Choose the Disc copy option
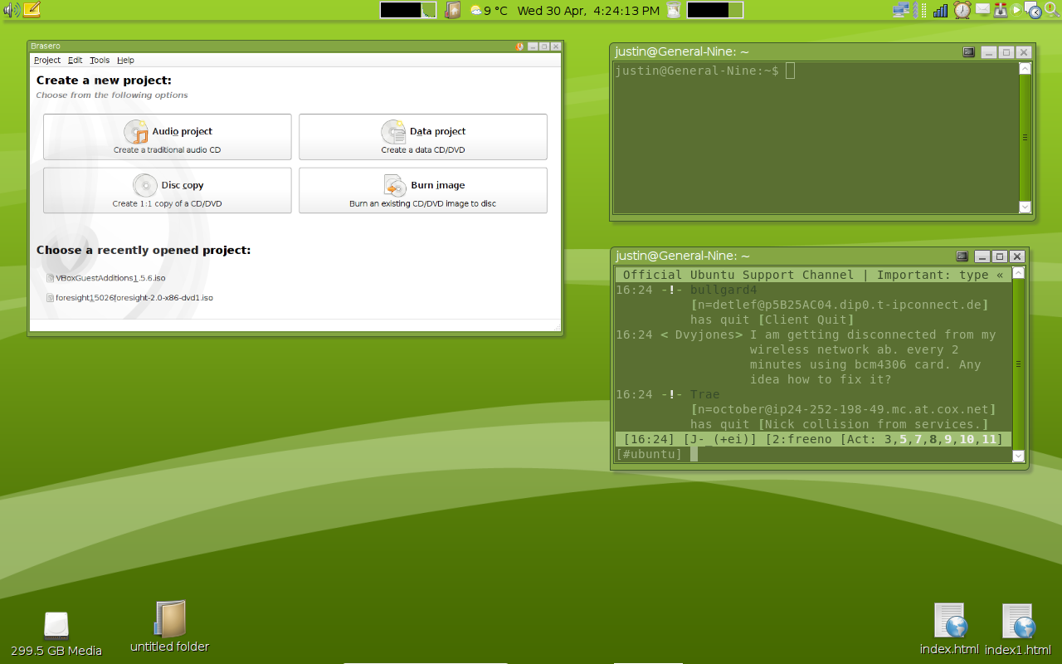This screenshot has height=664, width=1062. [x=168, y=190]
